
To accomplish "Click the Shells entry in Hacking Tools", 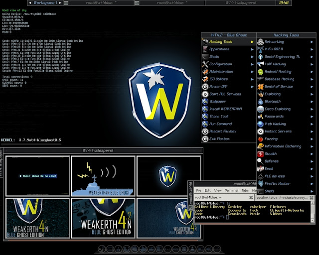I will [x=286, y=191].
